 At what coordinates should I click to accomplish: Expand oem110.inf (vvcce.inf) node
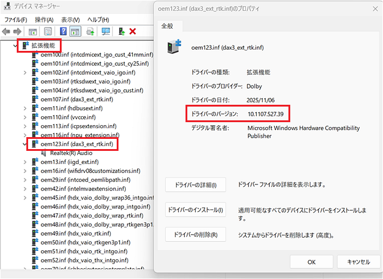[x=25, y=117]
